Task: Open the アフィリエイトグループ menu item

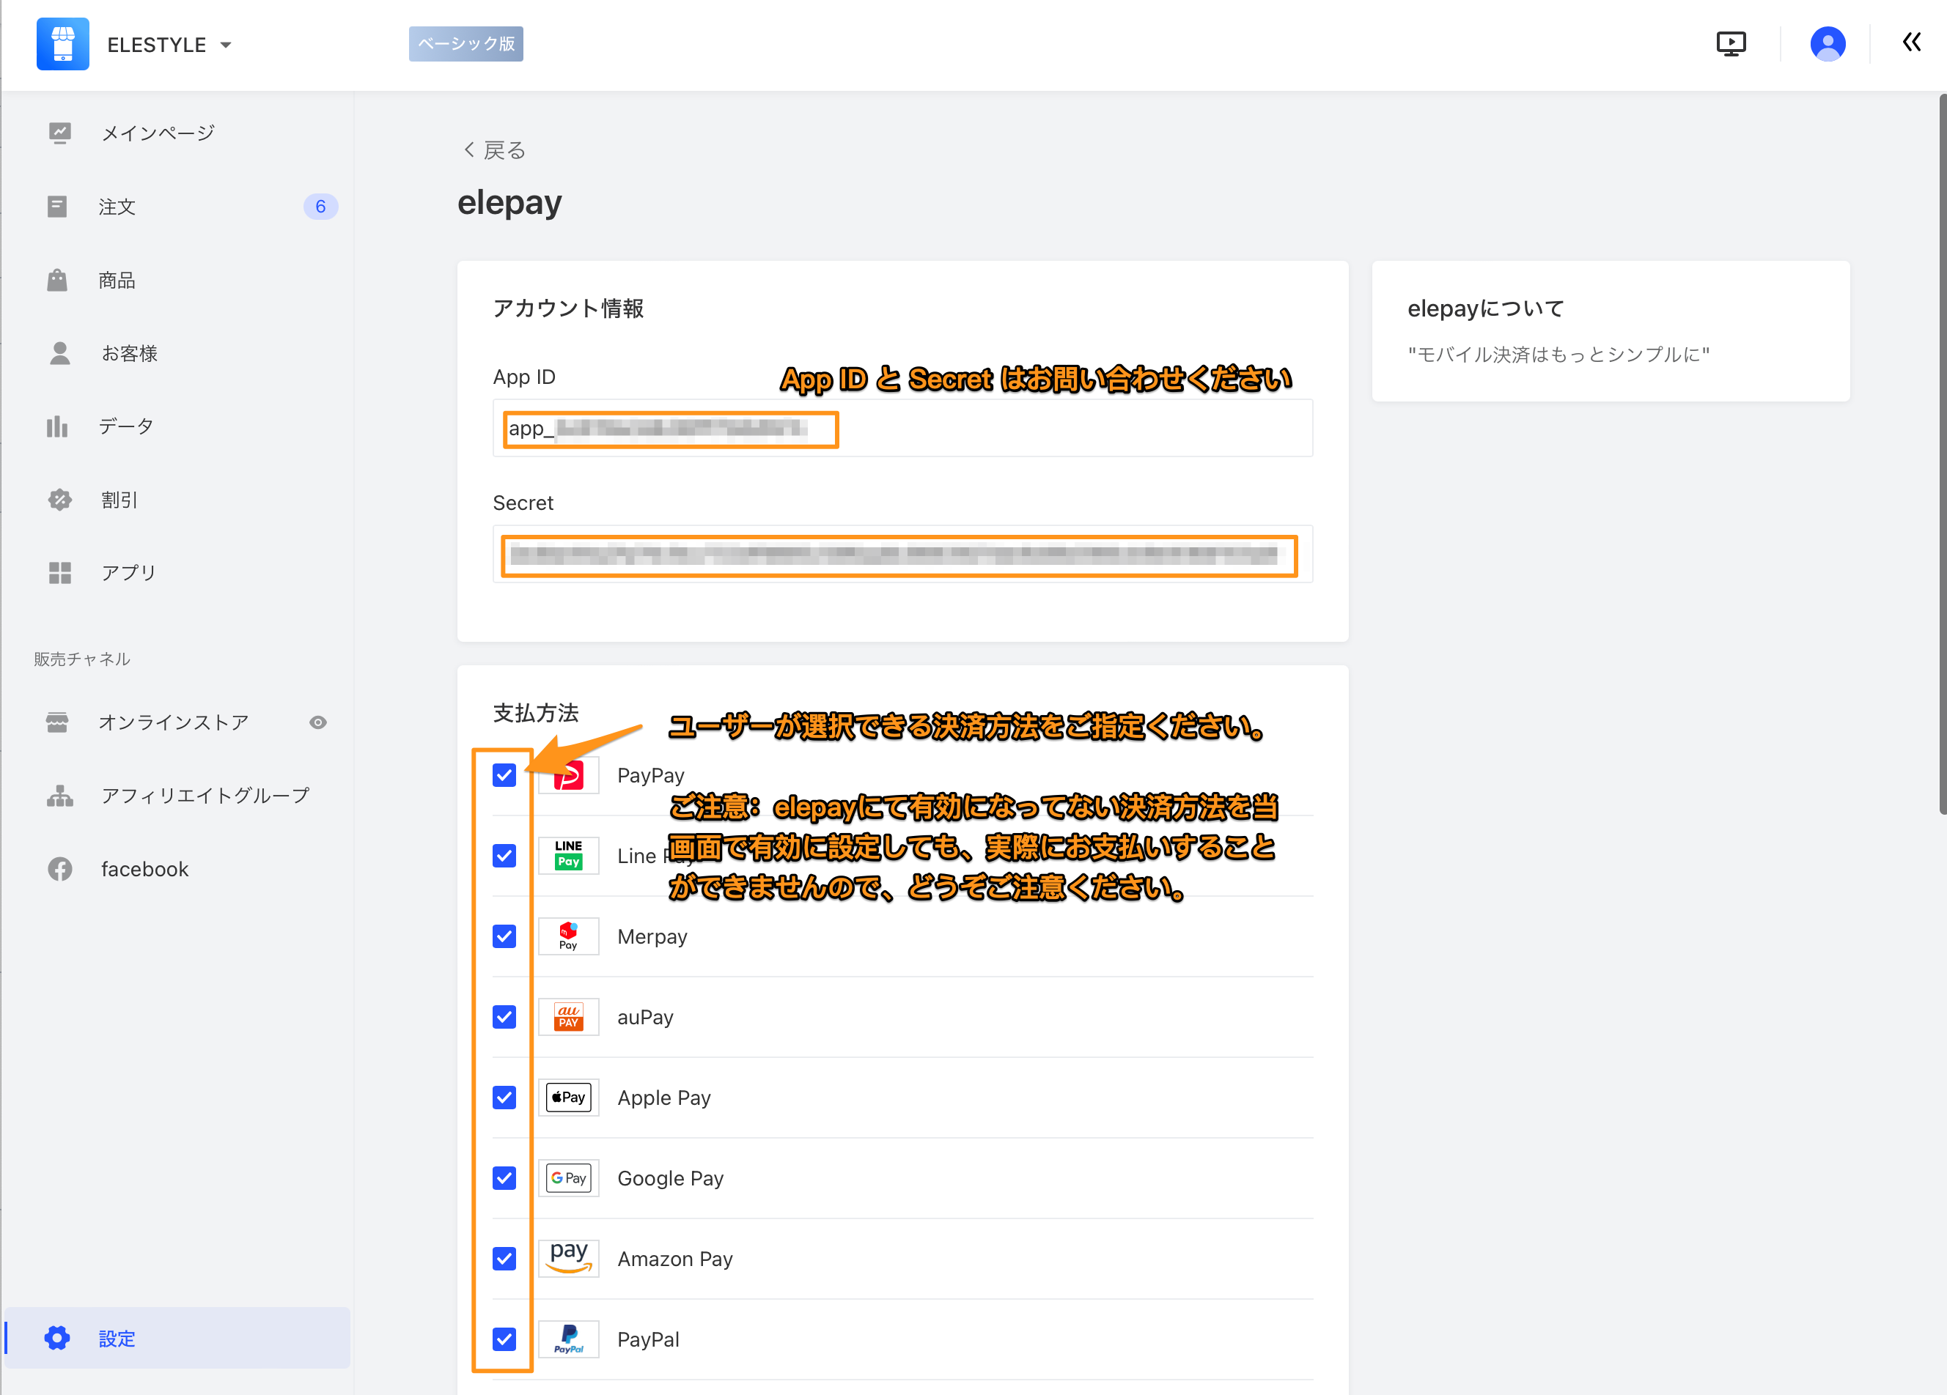Action: pyautogui.click(x=205, y=795)
